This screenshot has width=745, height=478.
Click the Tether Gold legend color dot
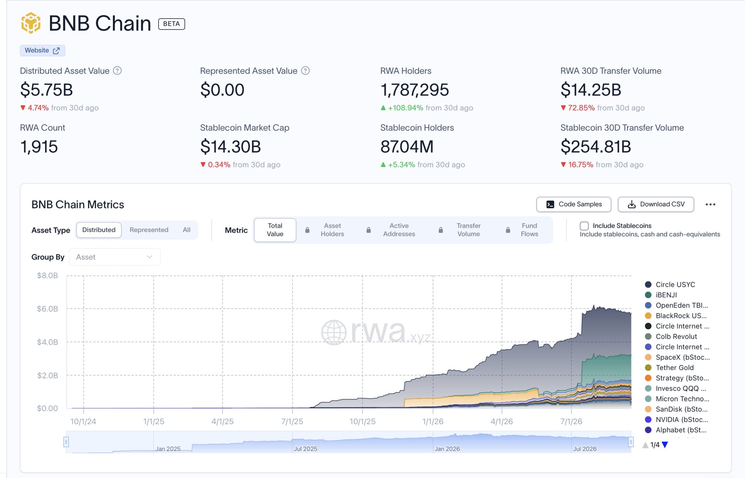click(648, 368)
